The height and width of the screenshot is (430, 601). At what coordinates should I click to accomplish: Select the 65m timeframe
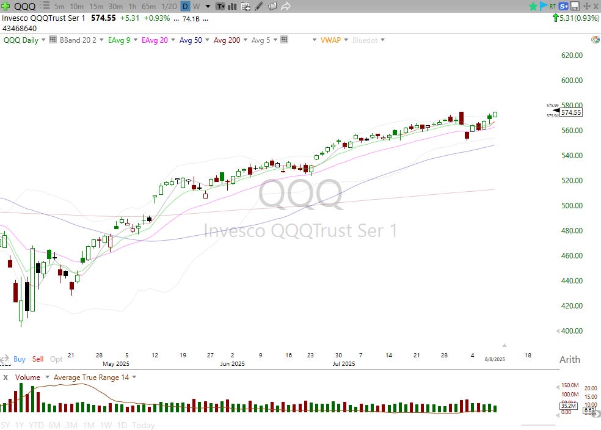click(x=148, y=7)
